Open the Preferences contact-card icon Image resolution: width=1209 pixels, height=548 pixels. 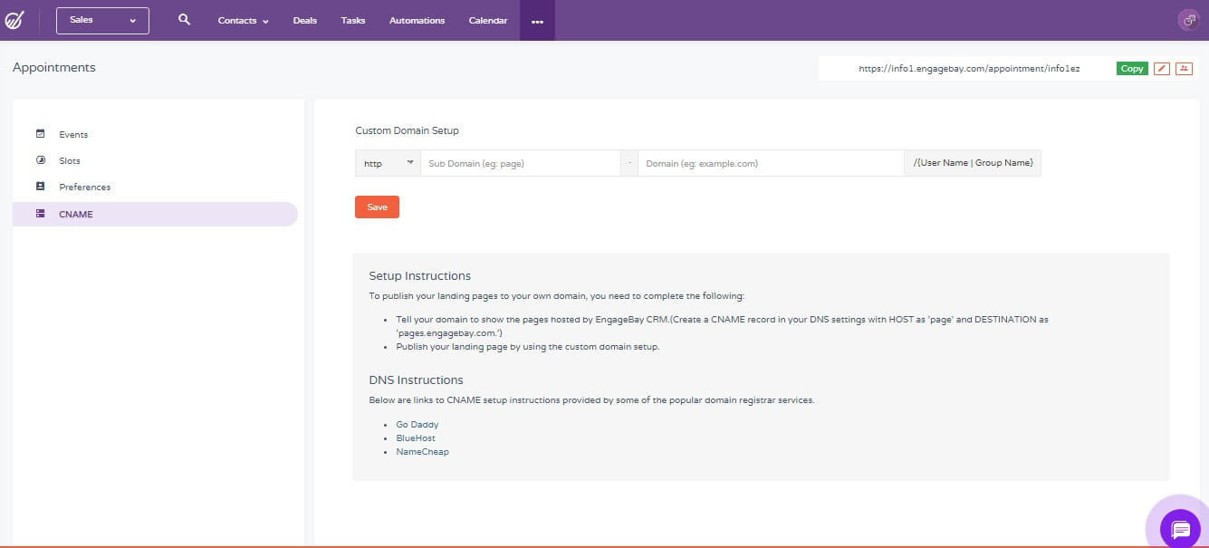pos(41,187)
